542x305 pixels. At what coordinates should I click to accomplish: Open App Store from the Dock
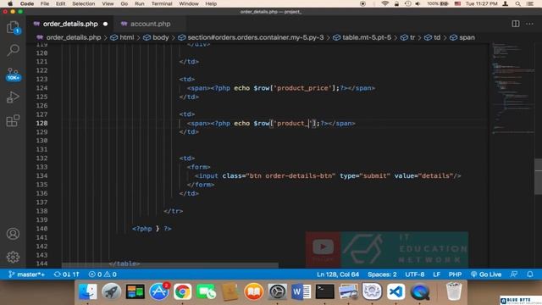tap(159, 291)
